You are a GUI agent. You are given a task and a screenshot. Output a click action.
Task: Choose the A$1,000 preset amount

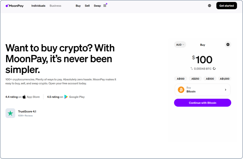pyautogui.click(x=225, y=79)
